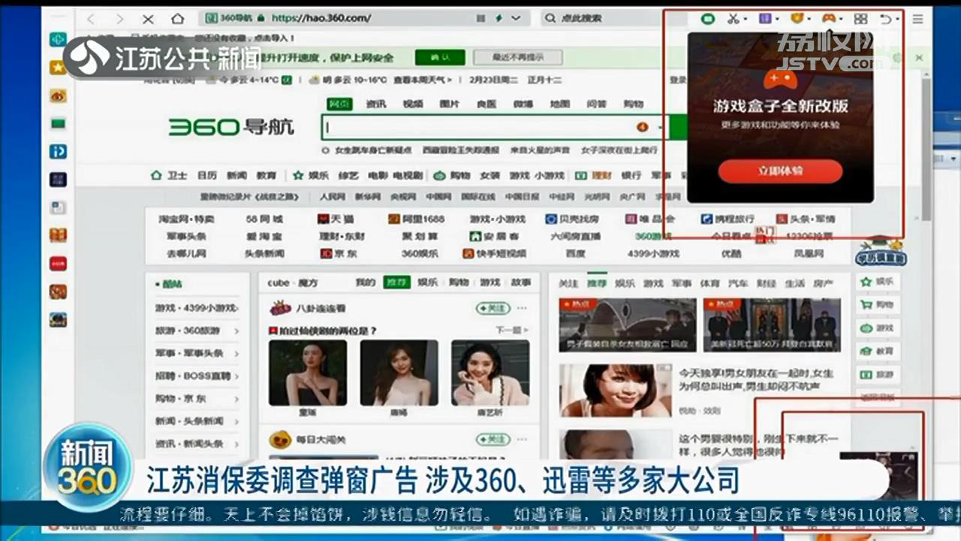Screen dimensions: 961x541
Task: Click the green circular toolbar extension icon
Action: coord(707,19)
